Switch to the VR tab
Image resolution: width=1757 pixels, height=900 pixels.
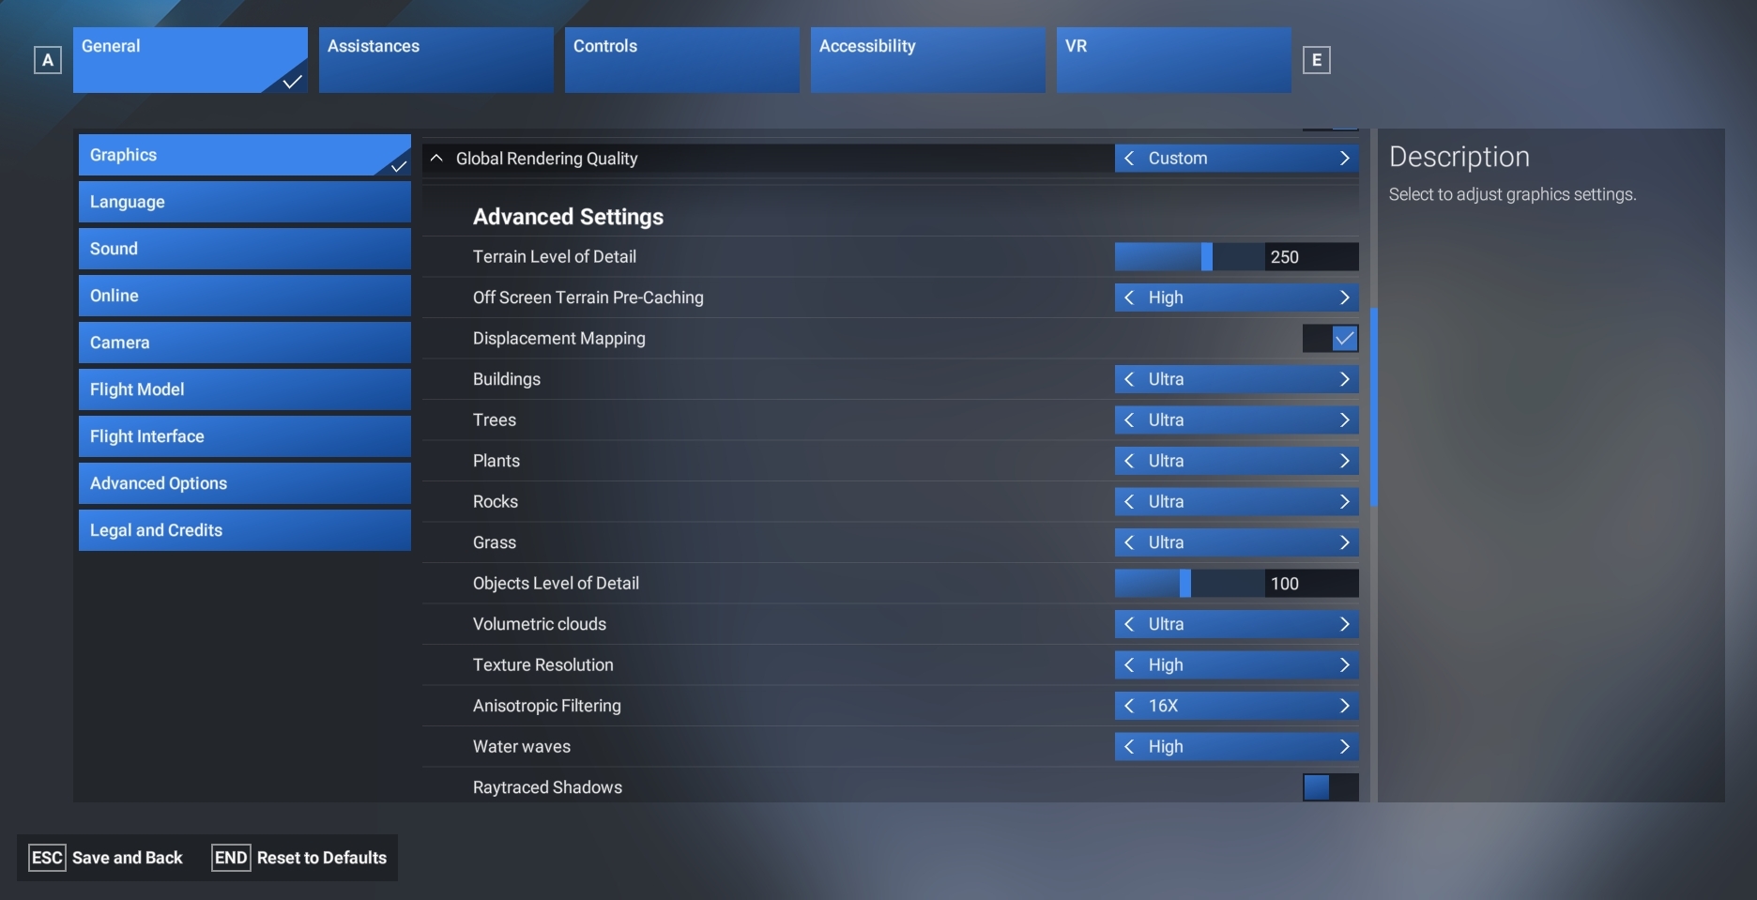pos(1174,60)
